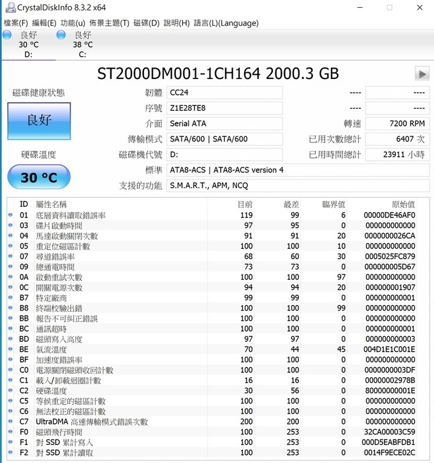Click the drive letter field D:
The width and height of the screenshot is (434, 463).
pyautogui.click(x=224, y=154)
